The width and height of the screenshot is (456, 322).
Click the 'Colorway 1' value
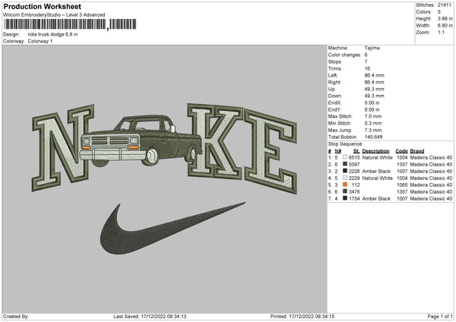[40, 41]
